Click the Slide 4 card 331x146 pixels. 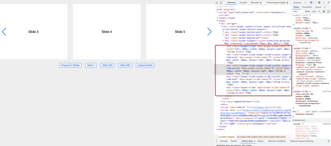pyautogui.click(x=107, y=32)
